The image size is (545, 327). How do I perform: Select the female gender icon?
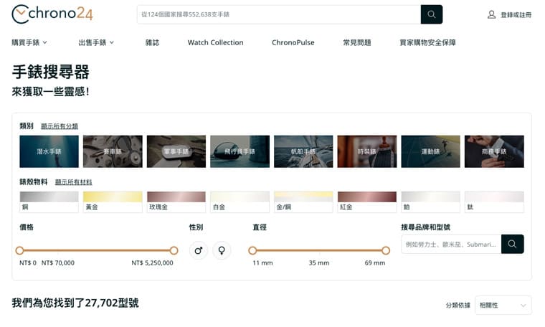[x=222, y=250]
